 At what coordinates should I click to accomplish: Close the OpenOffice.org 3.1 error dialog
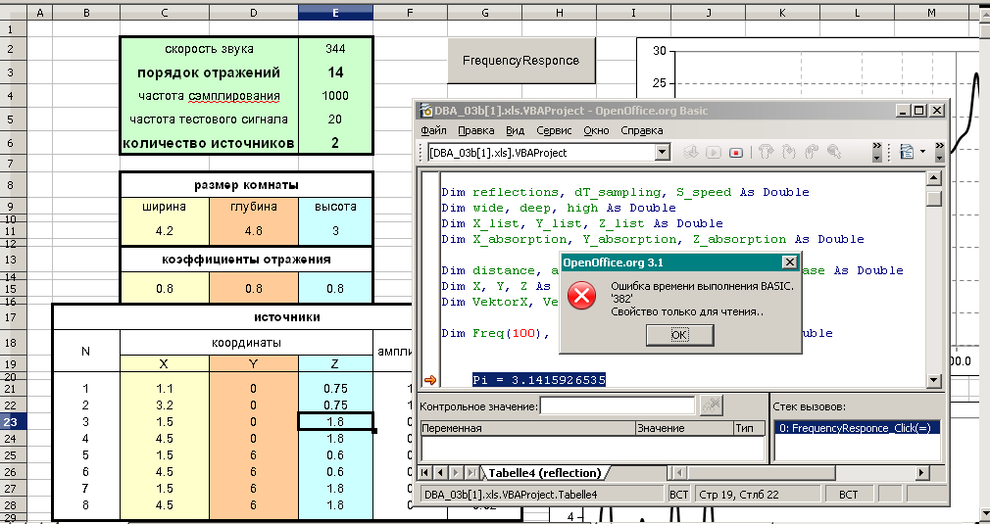coord(789,262)
